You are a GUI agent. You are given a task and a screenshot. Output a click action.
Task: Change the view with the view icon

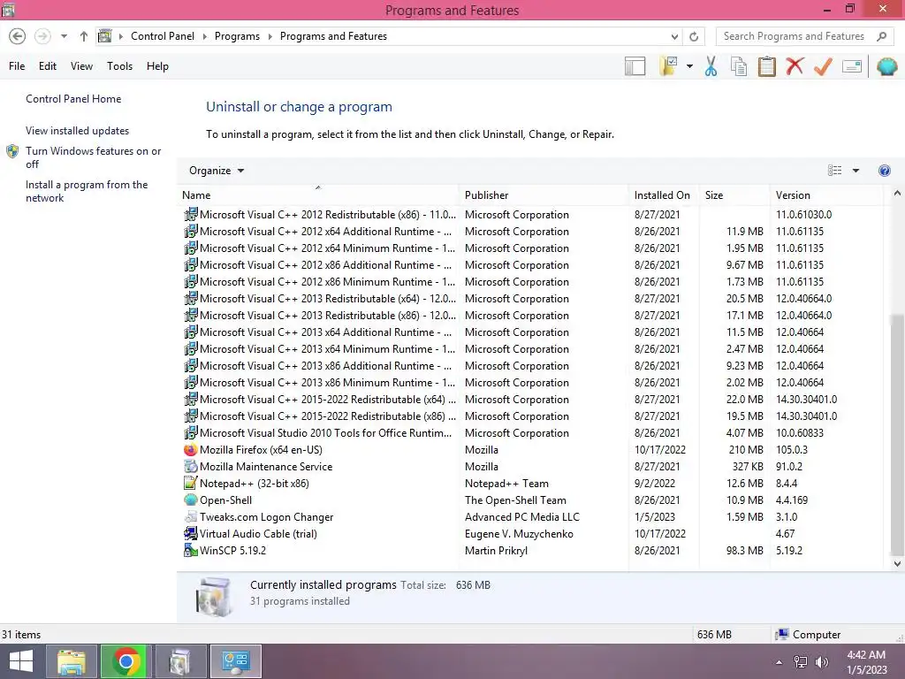coord(834,171)
